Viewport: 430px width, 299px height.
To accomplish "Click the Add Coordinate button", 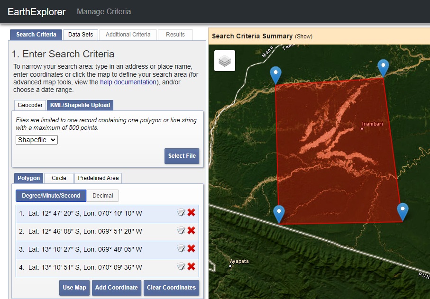I will [x=117, y=288].
